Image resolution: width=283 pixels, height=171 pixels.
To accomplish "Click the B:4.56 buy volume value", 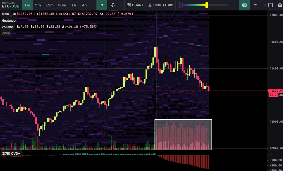I will coord(22,27).
